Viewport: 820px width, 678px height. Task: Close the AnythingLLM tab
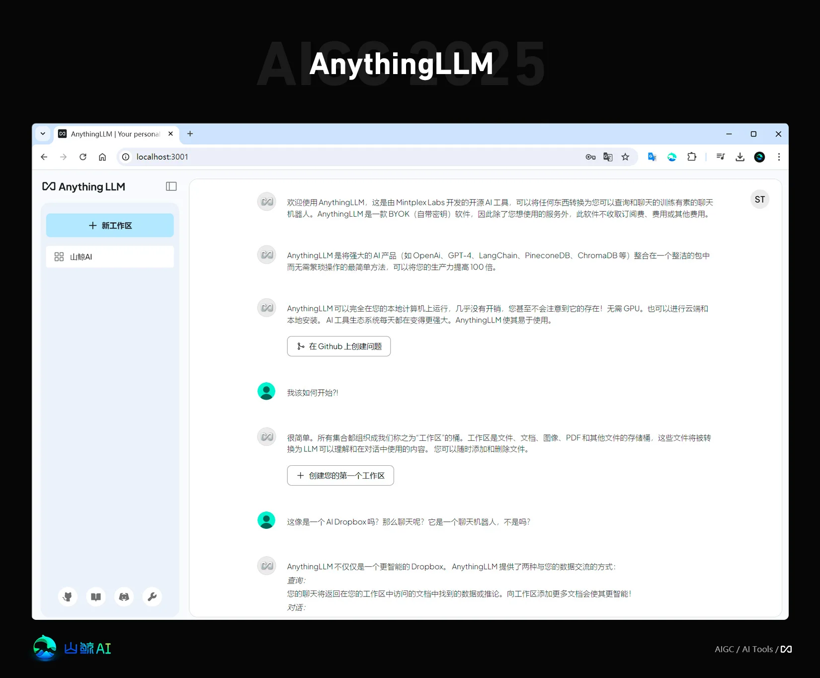170,134
